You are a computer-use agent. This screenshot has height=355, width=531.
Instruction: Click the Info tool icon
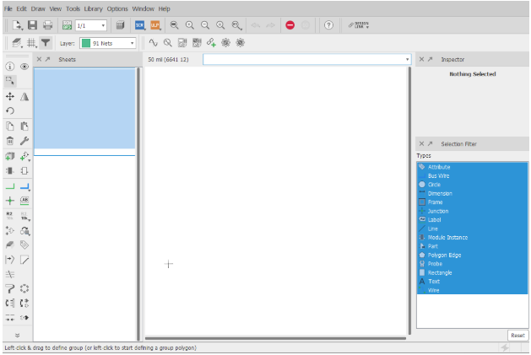pos(10,66)
